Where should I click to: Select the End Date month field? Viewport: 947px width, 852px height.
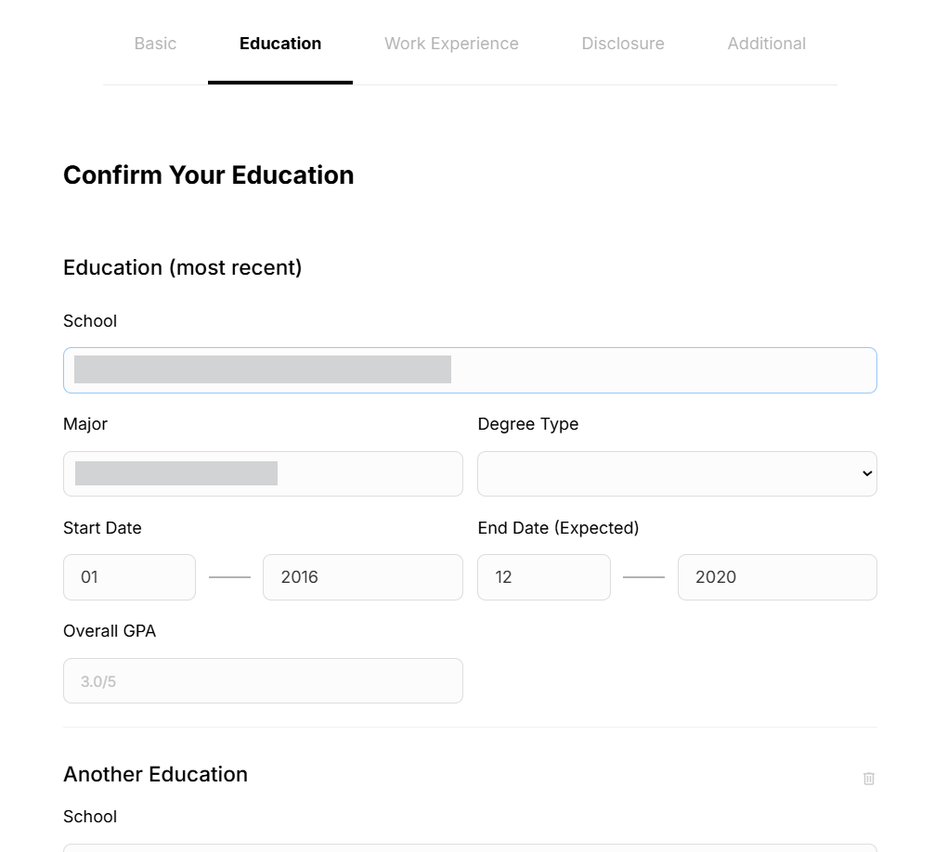coord(543,577)
